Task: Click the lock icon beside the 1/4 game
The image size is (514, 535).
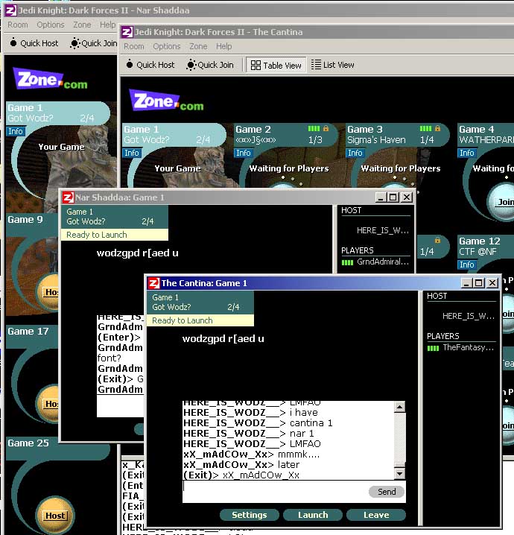Action: tap(437, 240)
